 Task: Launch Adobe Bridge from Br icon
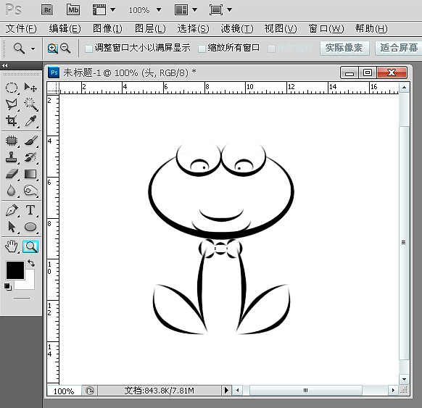pos(47,10)
